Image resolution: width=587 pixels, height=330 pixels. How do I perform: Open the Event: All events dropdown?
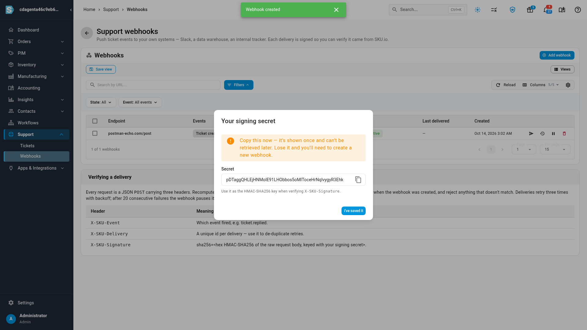click(140, 102)
